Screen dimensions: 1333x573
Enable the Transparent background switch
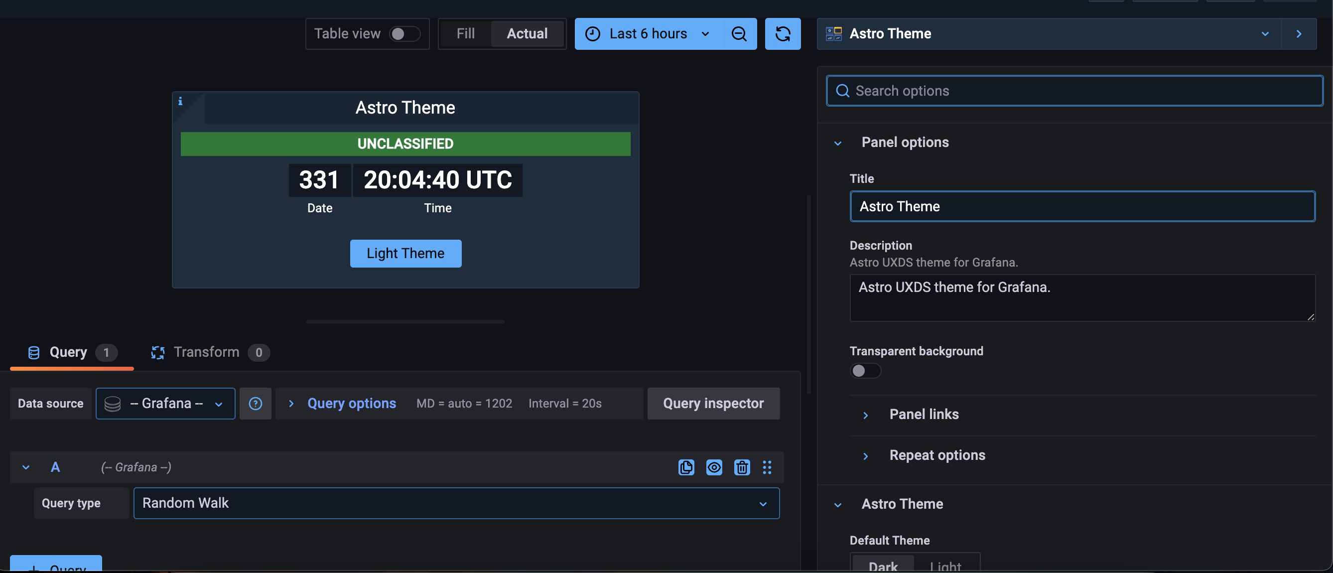865,371
